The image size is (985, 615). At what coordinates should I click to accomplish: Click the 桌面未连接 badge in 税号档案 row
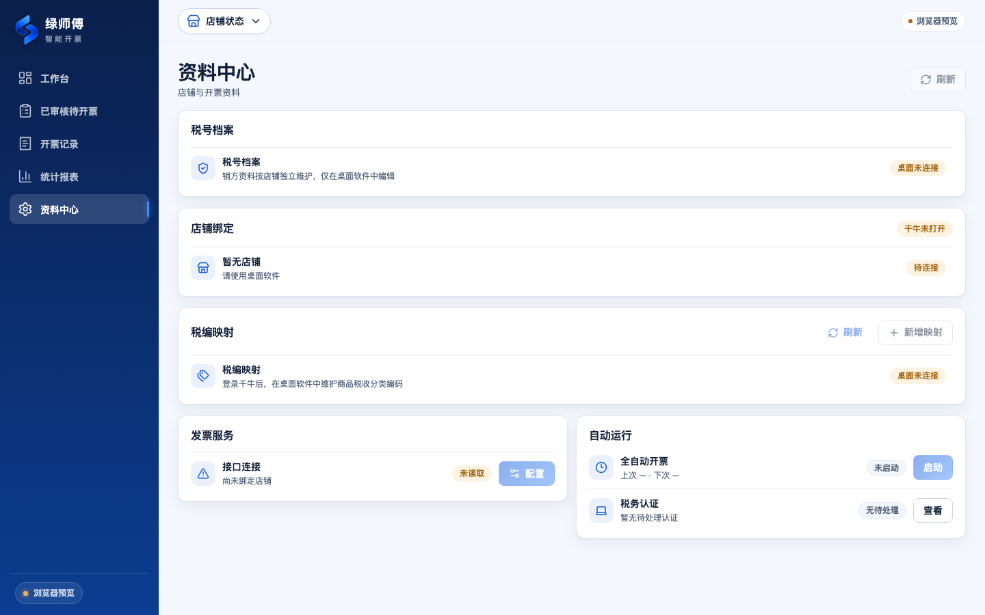coord(918,168)
